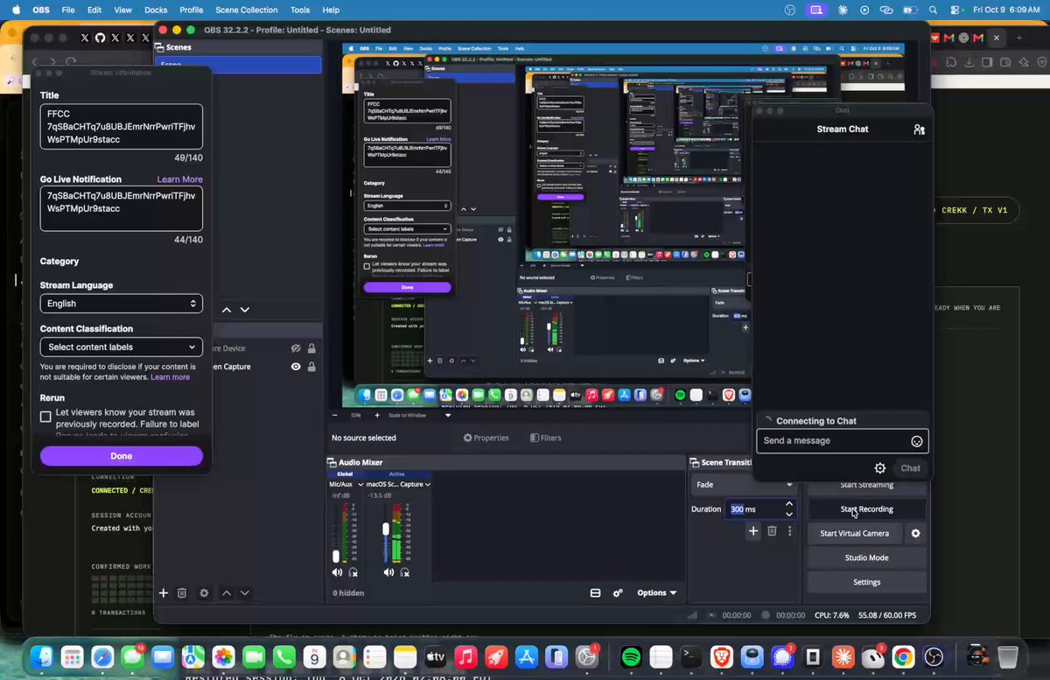Delete the selected source with trash icon
1050x680 pixels.
click(182, 592)
